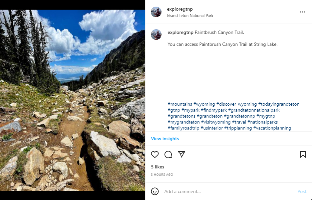Open the #visitwyoming hashtag
The height and width of the screenshot is (200, 312).
(216, 122)
